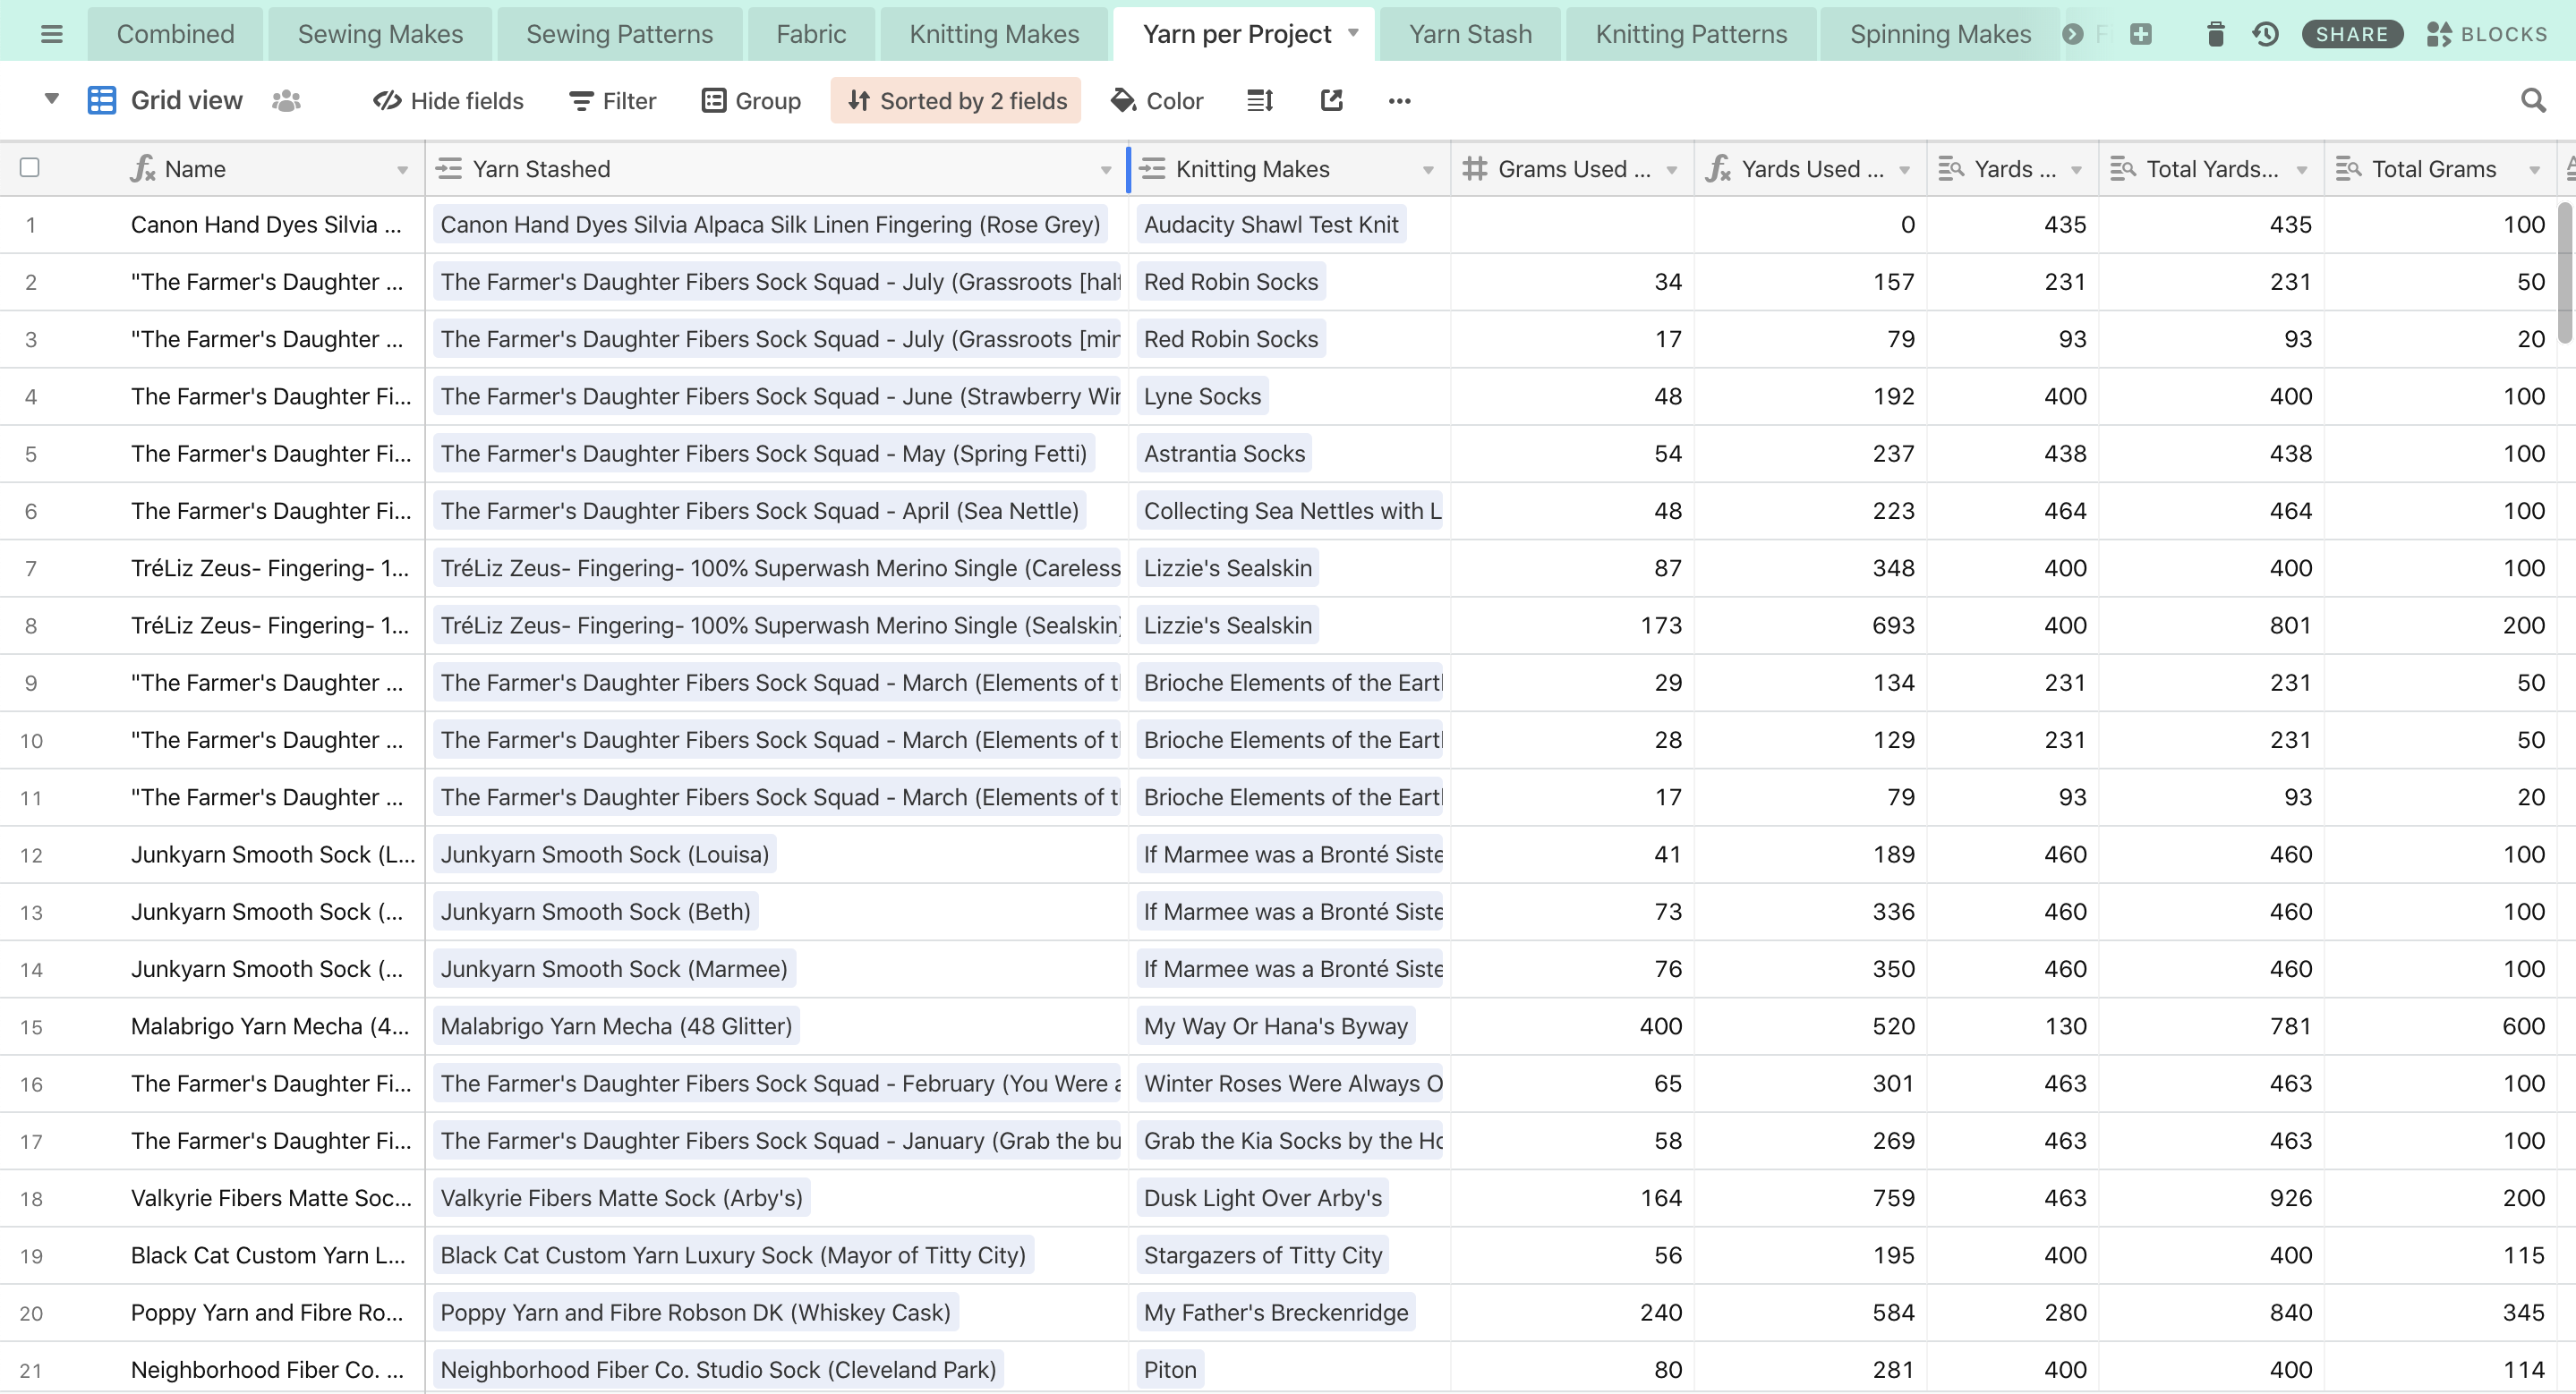The height and width of the screenshot is (1394, 2576).
Task: Select row 15 Malabrigo Yarn Mecha name
Action: [x=270, y=1026]
